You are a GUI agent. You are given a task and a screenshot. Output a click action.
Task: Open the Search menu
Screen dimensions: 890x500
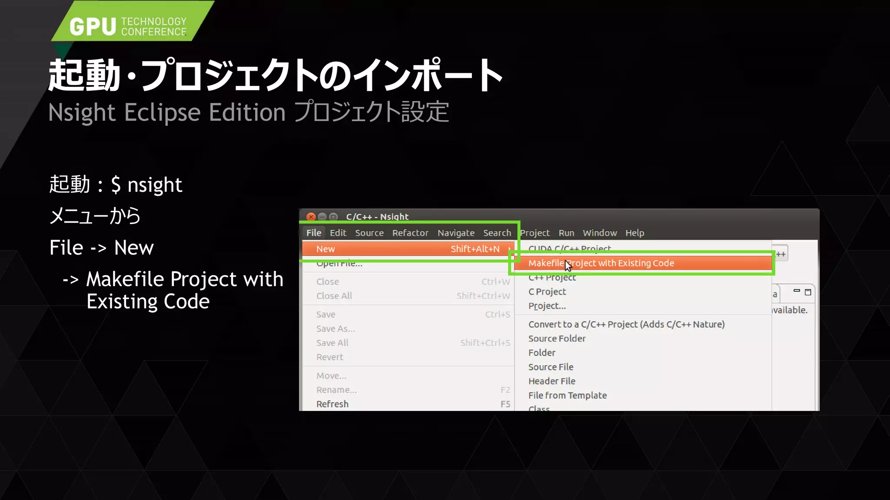497,233
